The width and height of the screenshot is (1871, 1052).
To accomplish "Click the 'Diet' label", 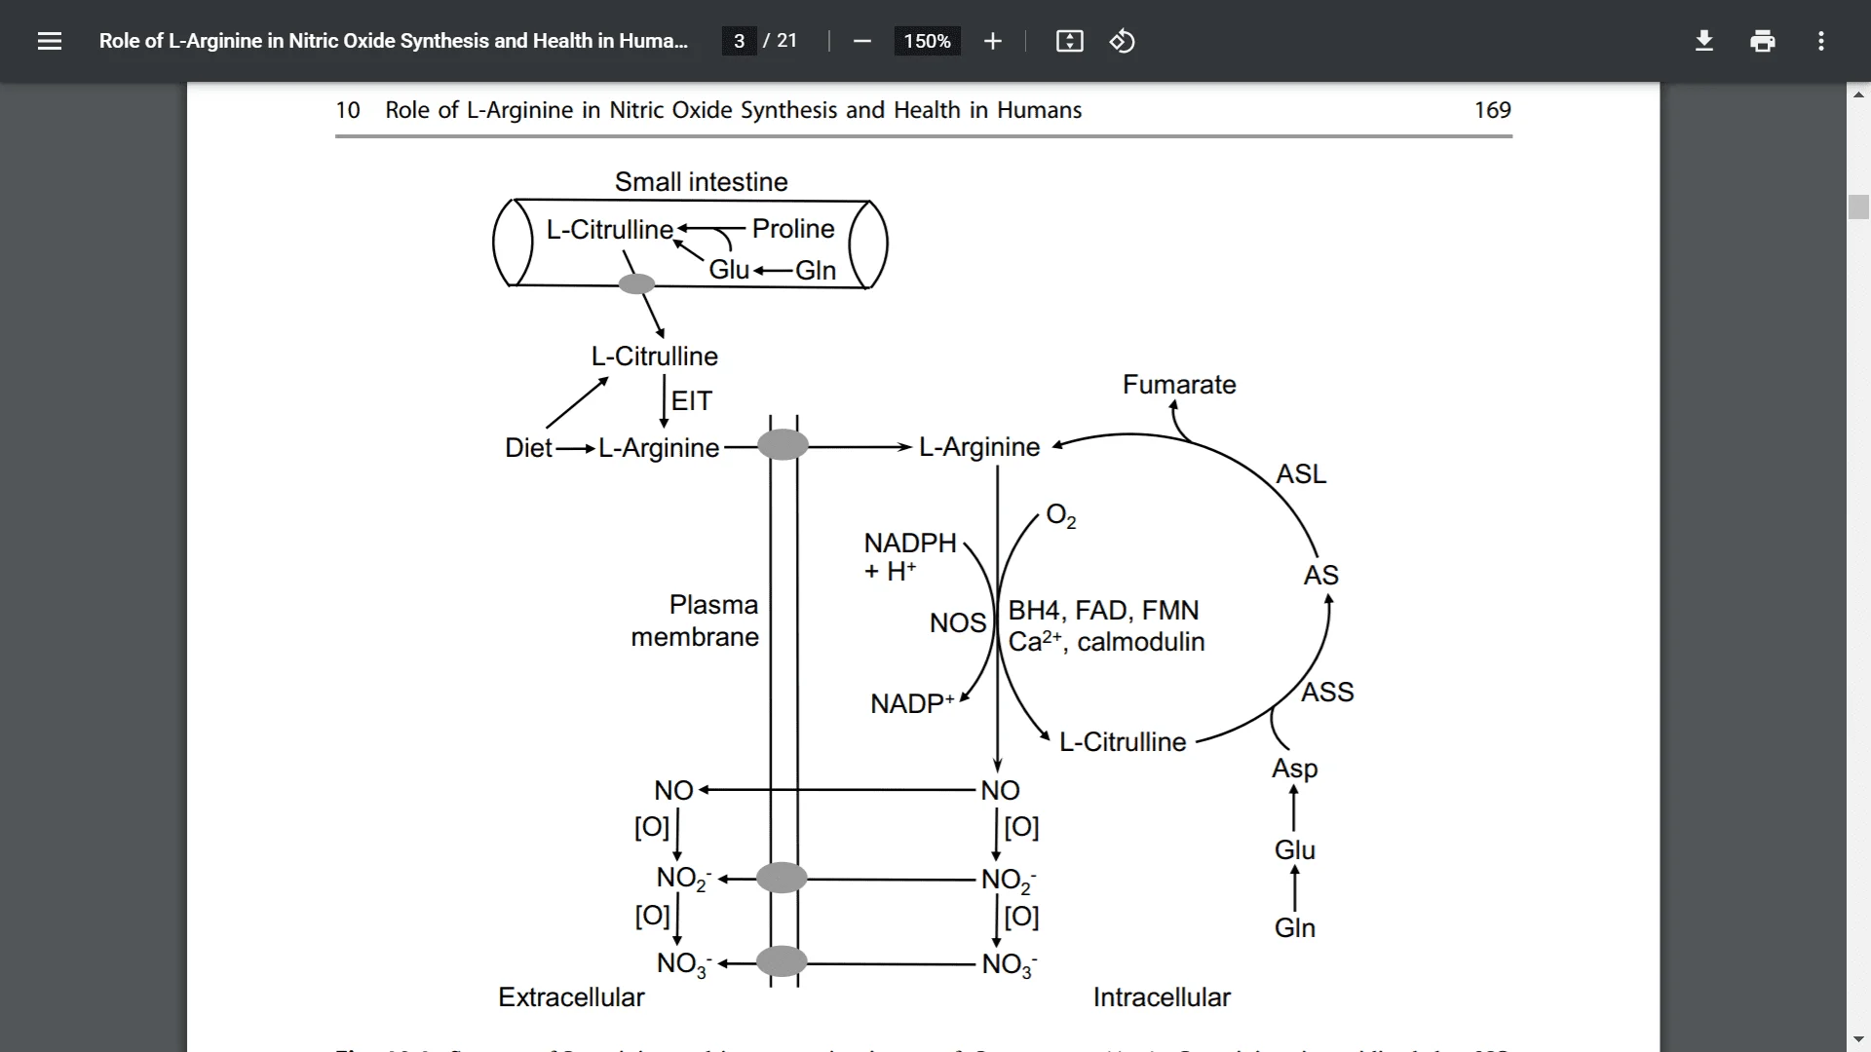I will tap(528, 448).
